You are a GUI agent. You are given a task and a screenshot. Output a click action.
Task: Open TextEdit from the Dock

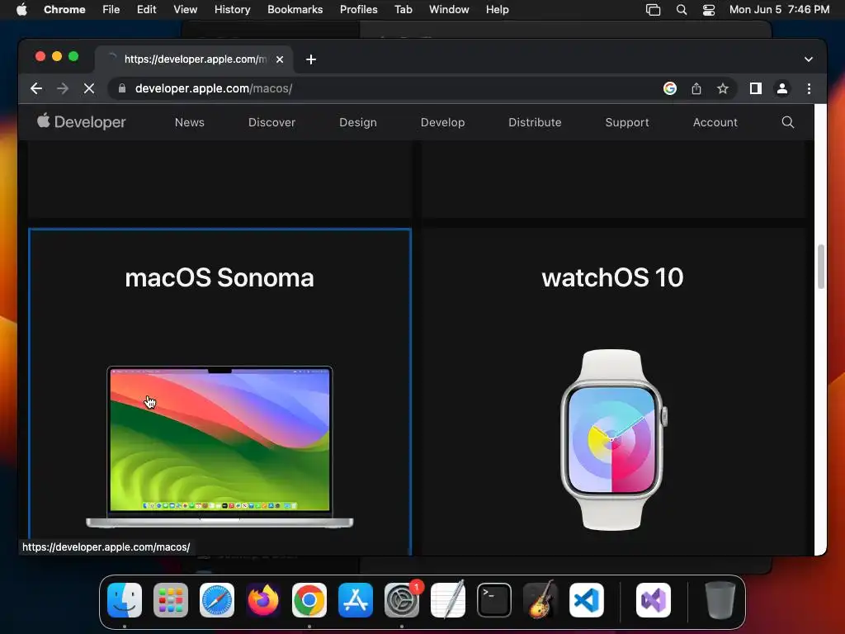click(x=448, y=600)
